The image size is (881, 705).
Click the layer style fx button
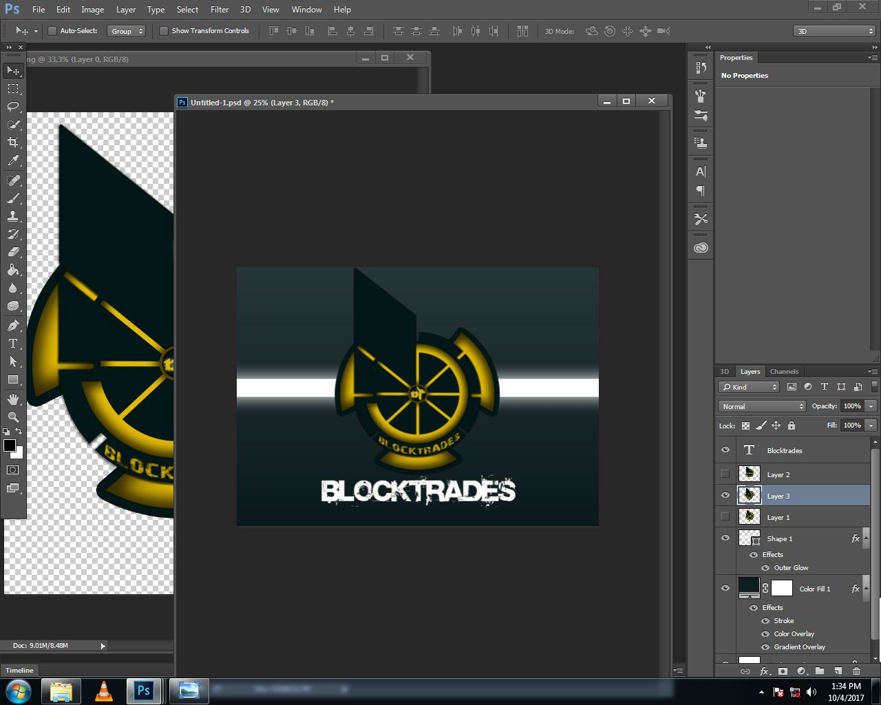764,671
